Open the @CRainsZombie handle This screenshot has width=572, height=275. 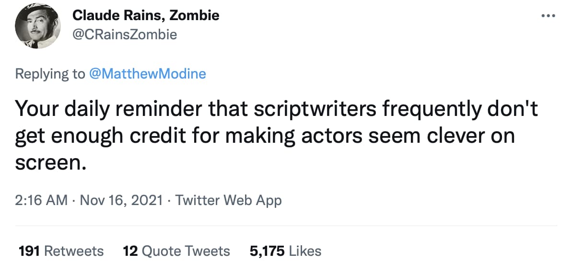click(x=125, y=34)
